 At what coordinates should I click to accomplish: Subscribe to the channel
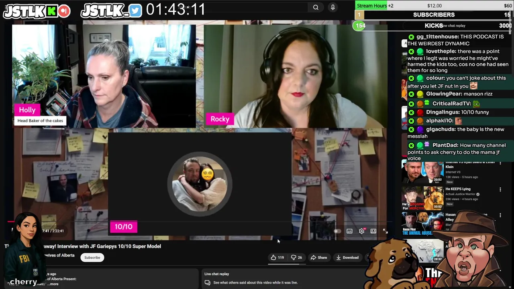coord(92,257)
